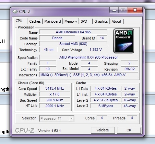
Task: Click the OK button
Action: pyautogui.click(x=129, y=130)
